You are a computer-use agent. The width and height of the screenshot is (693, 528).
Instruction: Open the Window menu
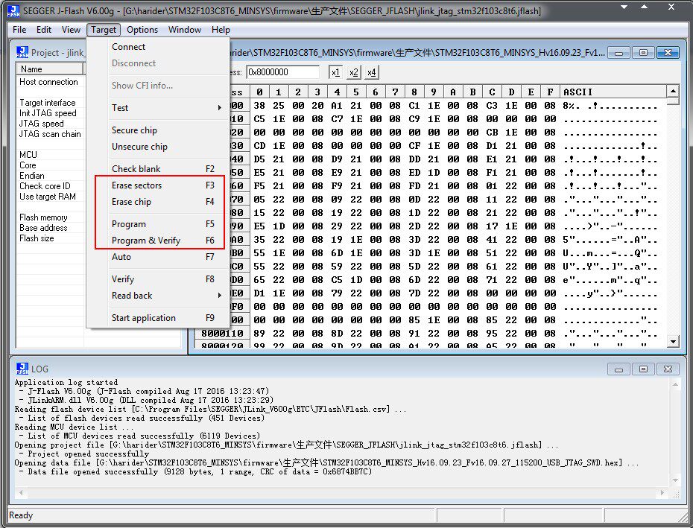(x=185, y=30)
